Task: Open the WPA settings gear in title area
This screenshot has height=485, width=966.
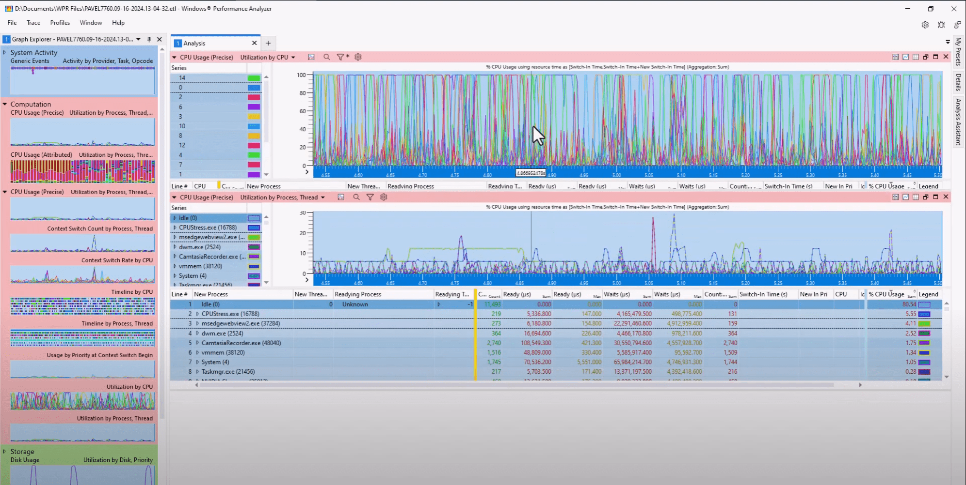Action: point(925,25)
